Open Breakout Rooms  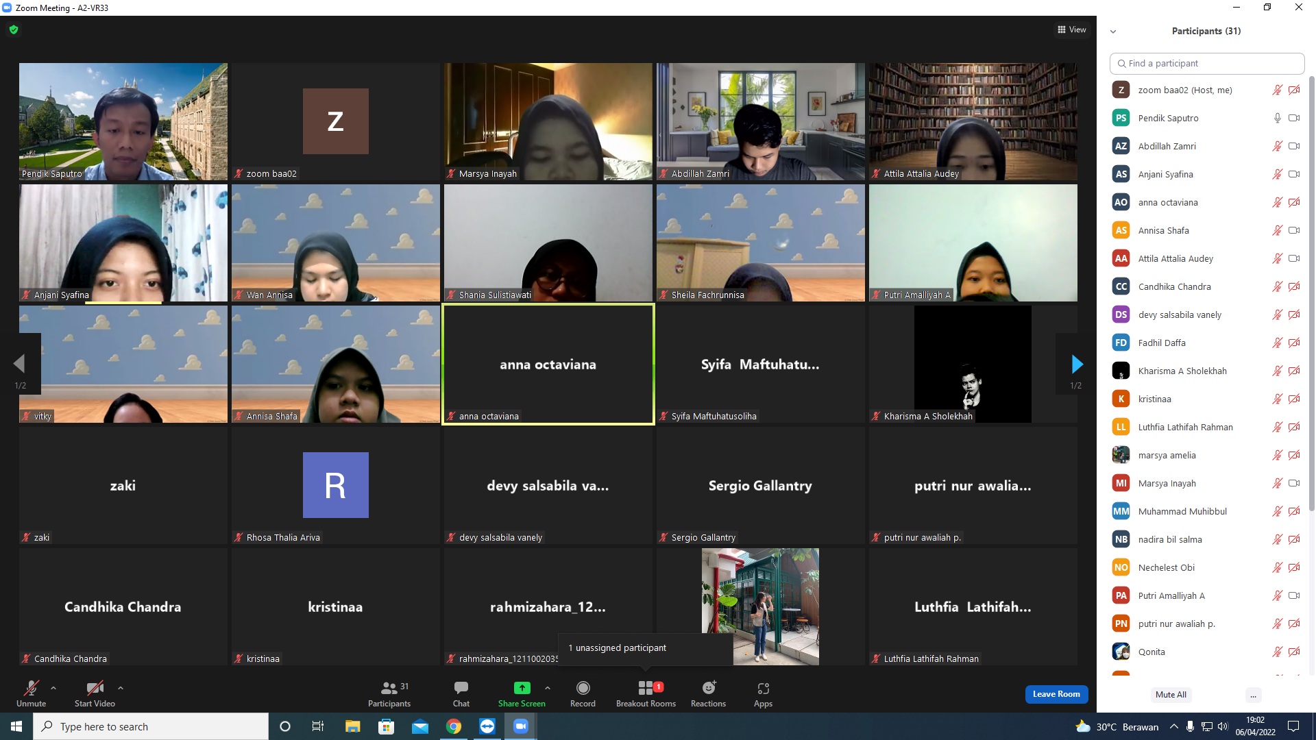click(x=646, y=693)
